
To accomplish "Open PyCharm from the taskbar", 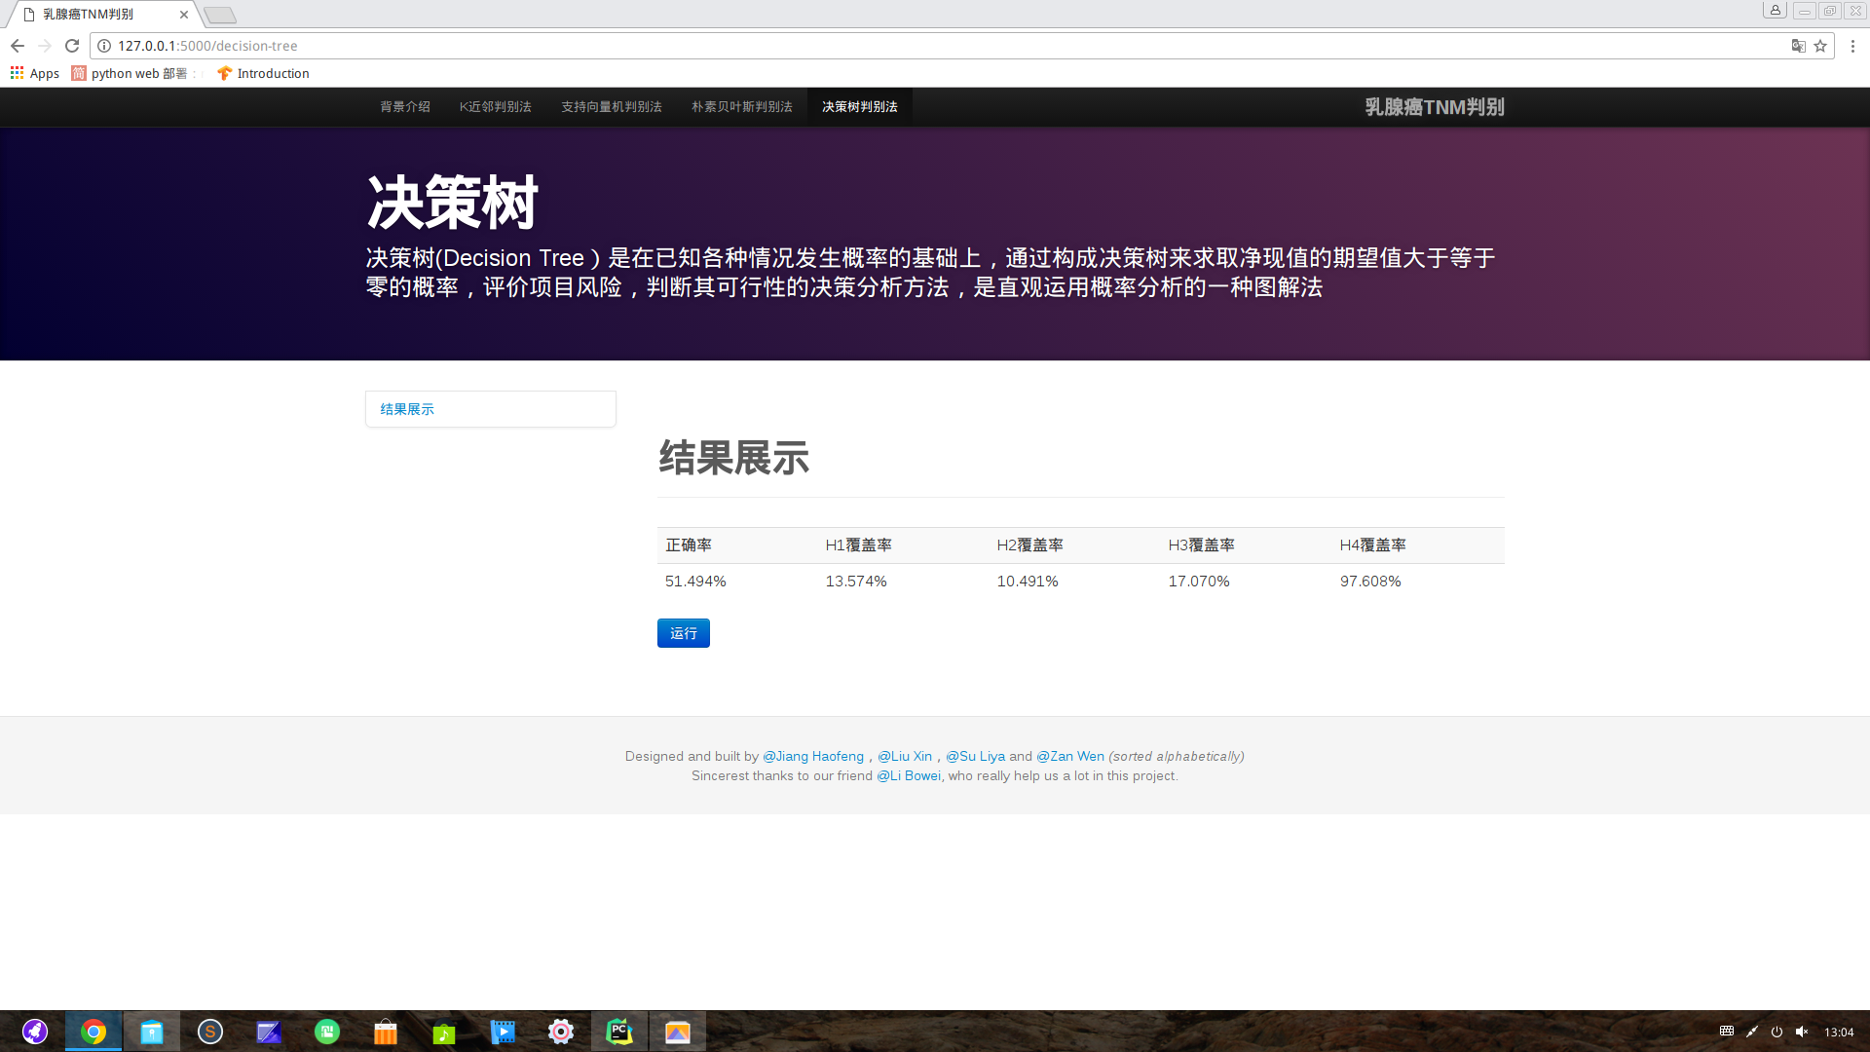I will tap(619, 1032).
